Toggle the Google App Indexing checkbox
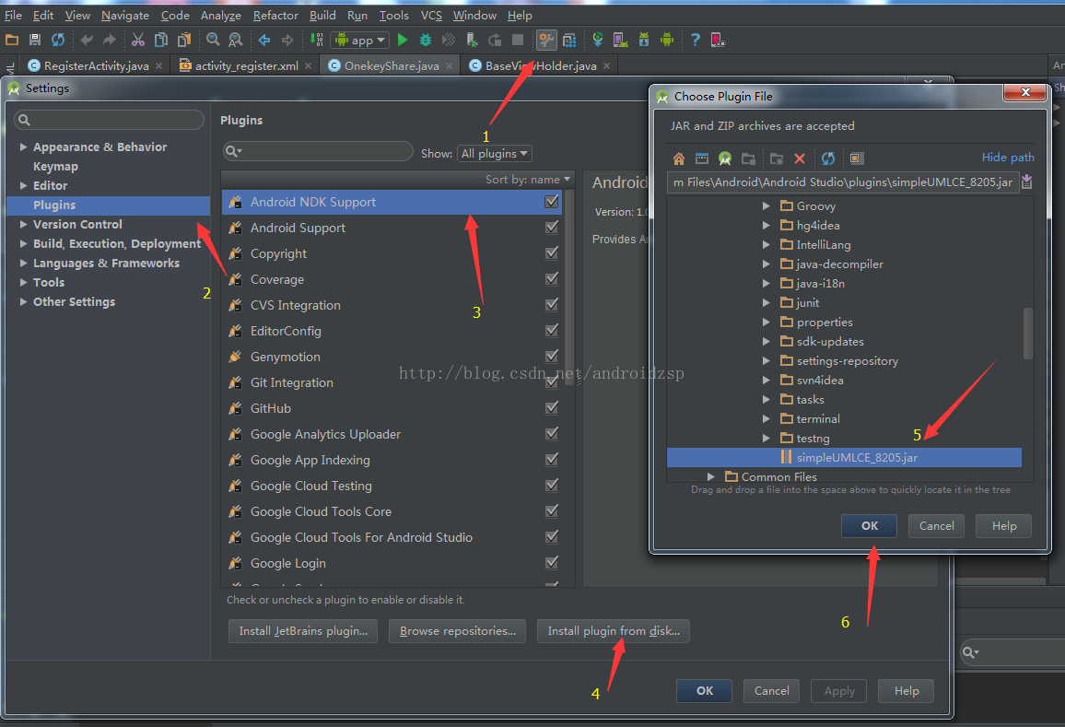Screen dimensions: 1065x727 [552, 459]
